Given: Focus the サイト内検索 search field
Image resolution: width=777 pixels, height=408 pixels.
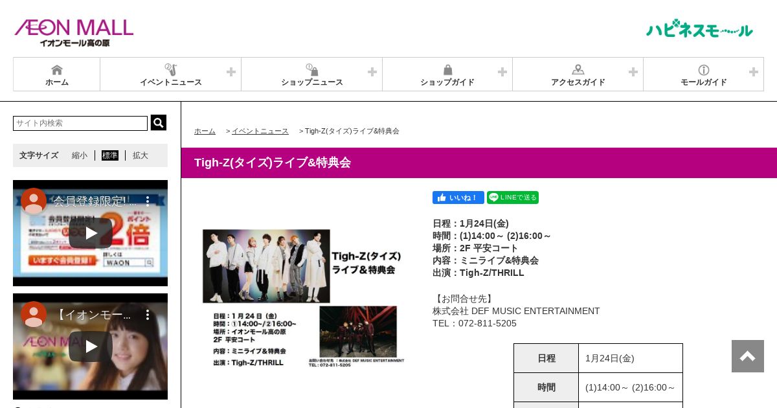Looking at the screenshot, I should pos(80,123).
